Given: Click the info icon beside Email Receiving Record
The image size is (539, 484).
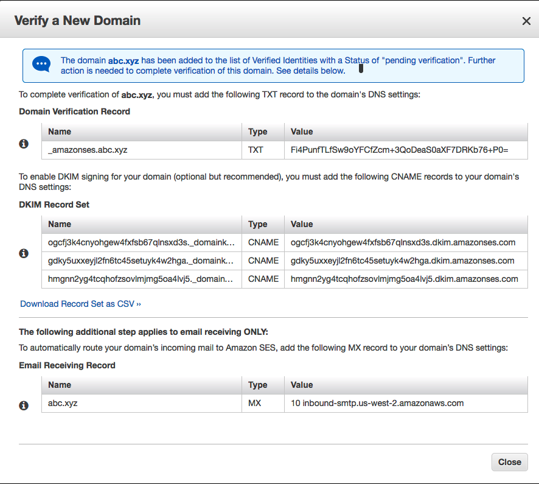Looking at the screenshot, I should click(x=24, y=405).
